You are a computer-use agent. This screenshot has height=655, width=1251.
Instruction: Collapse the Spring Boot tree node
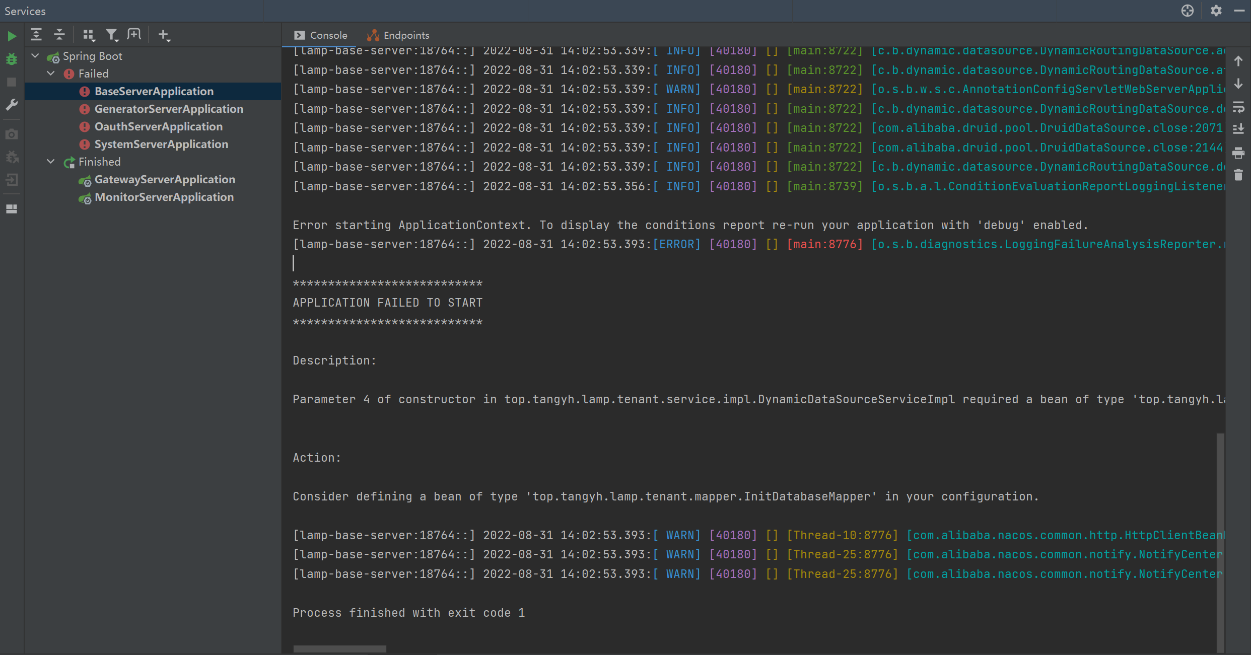[35, 56]
